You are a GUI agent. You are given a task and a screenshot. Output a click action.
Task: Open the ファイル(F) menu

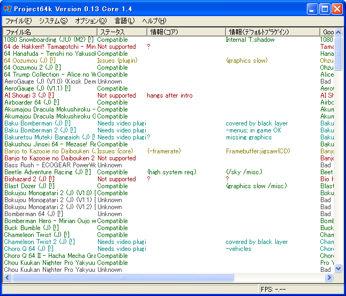[x=18, y=21]
